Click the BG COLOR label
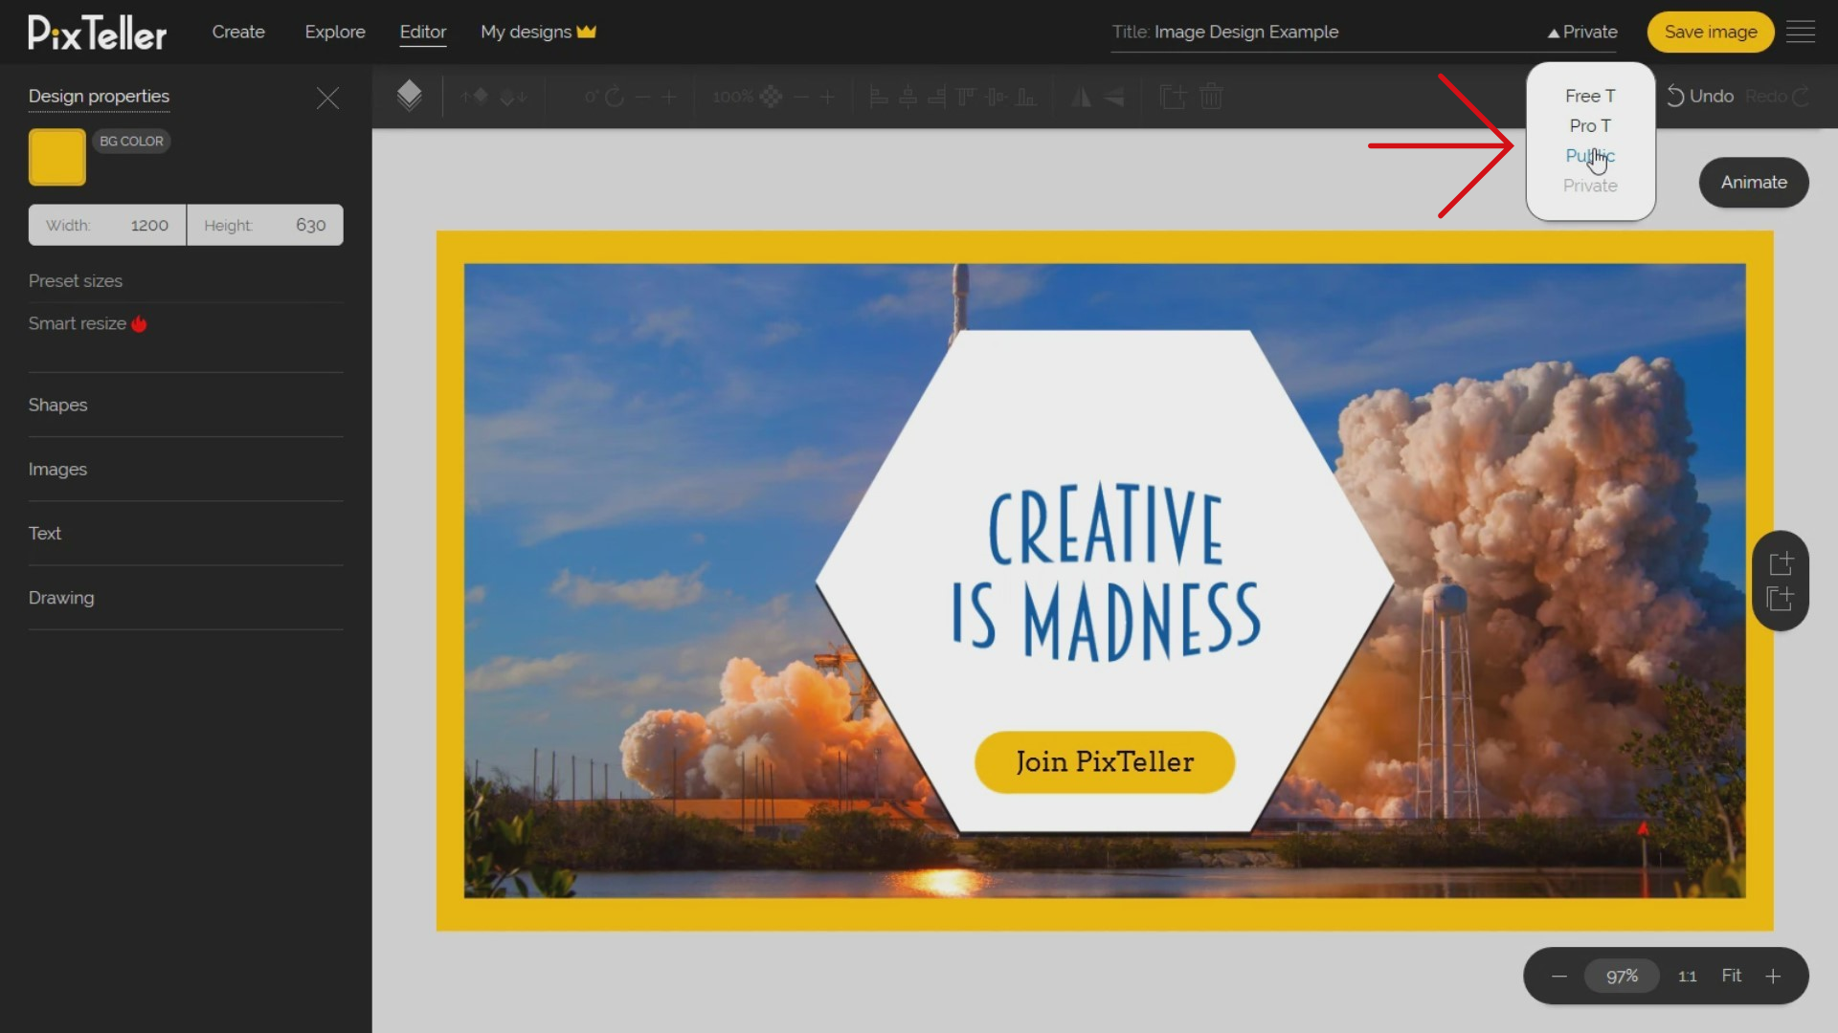This screenshot has height=1033, width=1838. tap(132, 141)
